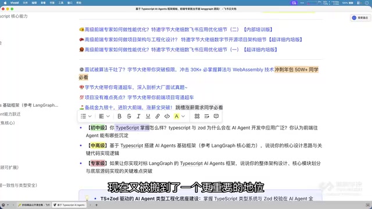Click the text wrap lines icon
The height and width of the screenshot is (209, 372).
point(207,116)
